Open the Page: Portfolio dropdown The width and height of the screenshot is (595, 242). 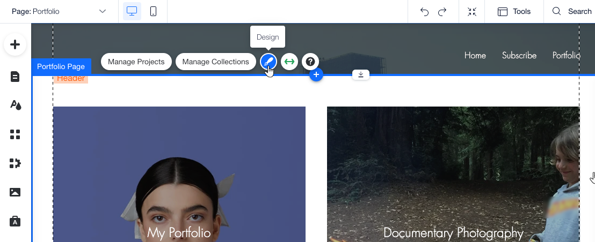[59, 11]
